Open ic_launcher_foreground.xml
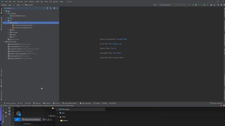This screenshot has height=126, width=225. click(x=22, y=28)
